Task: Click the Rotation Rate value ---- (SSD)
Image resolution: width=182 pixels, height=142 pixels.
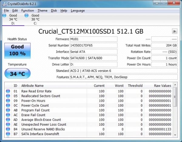Action: click(164, 52)
